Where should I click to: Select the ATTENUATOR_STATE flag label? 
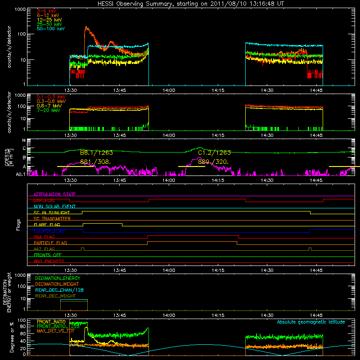pyautogui.click(x=54, y=194)
